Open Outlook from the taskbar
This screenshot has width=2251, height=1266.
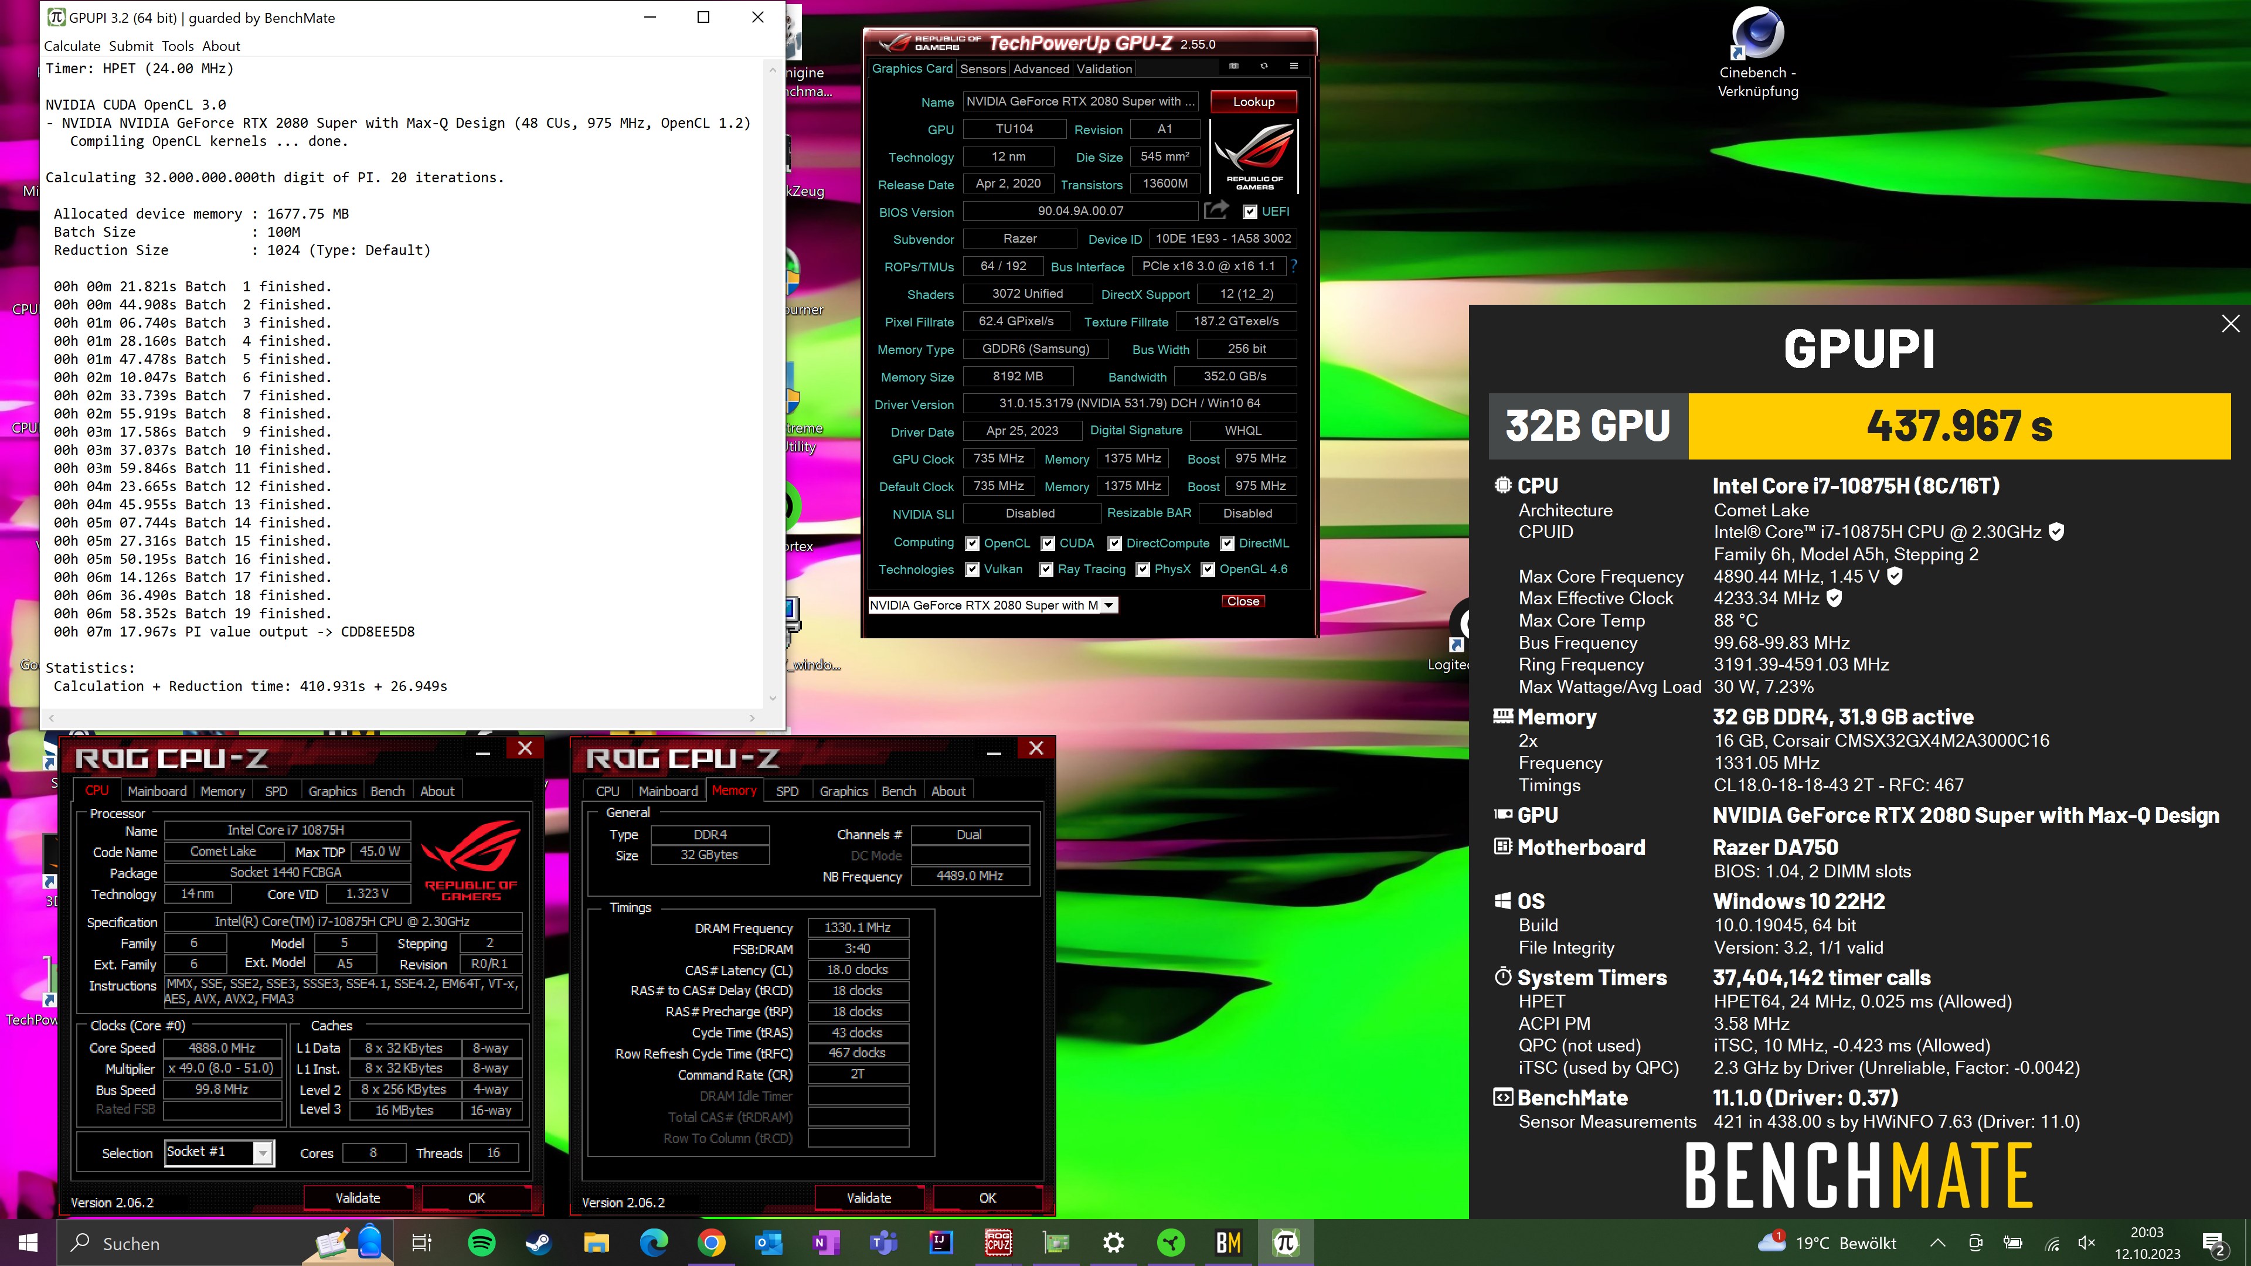tap(768, 1243)
